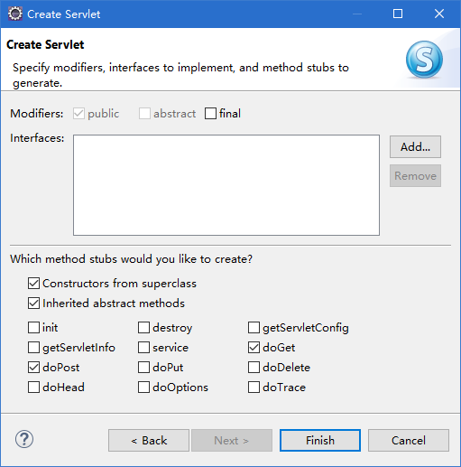Check the destroy method stub

143,328
